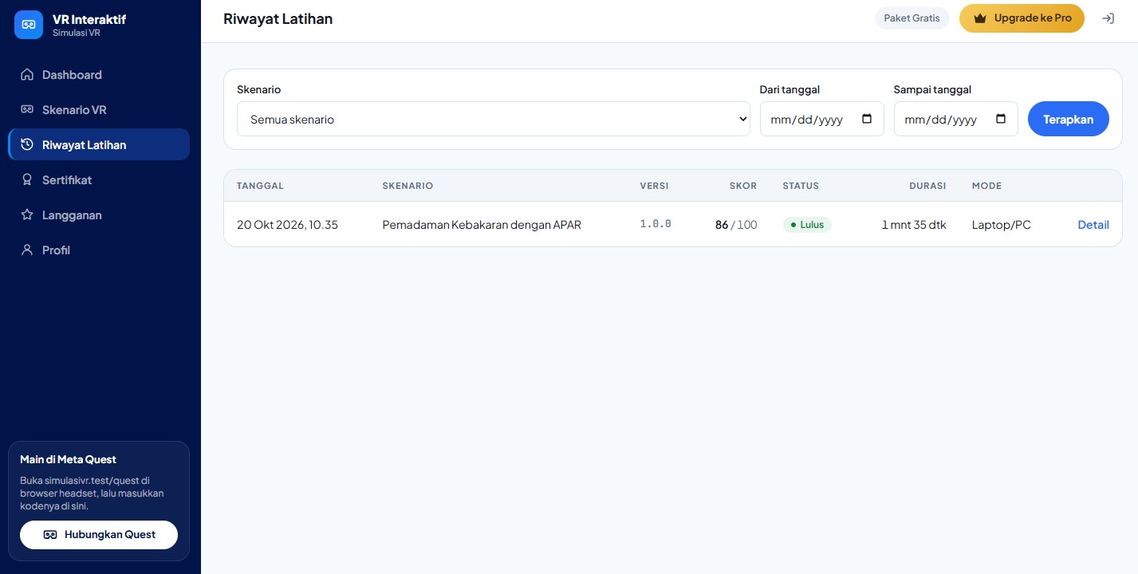The width and height of the screenshot is (1138, 574).
Task: Expand the Semua skenario dropdown
Action: point(494,119)
